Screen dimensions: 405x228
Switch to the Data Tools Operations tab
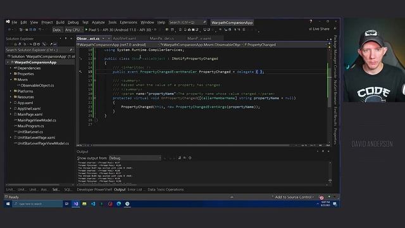coord(166,189)
